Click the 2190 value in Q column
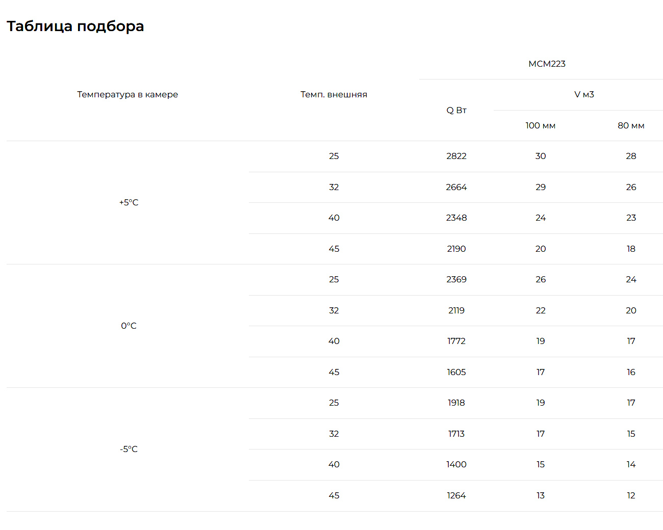663x530 pixels. [x=456, y=249]
